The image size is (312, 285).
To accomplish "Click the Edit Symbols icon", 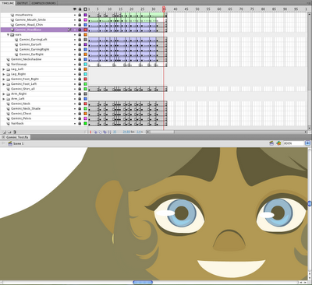I will point(278,143).
